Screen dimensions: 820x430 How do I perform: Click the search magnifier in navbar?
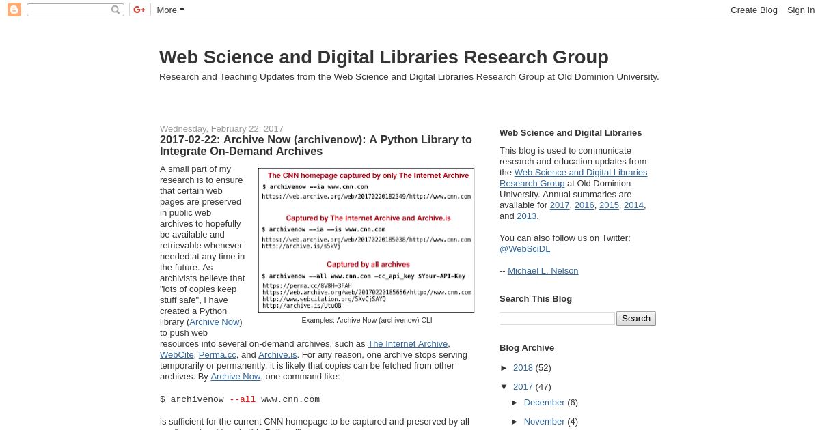coord(115,10)
